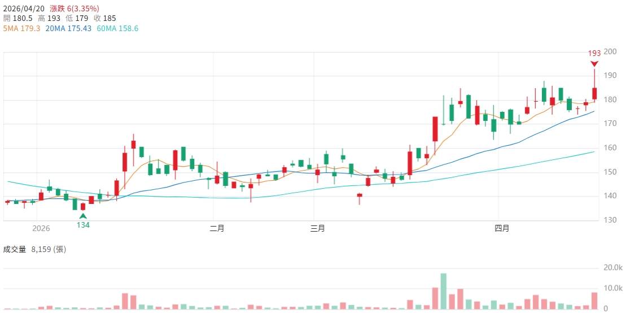Click the latest red candlestick at the right edge

click(594, 93)
